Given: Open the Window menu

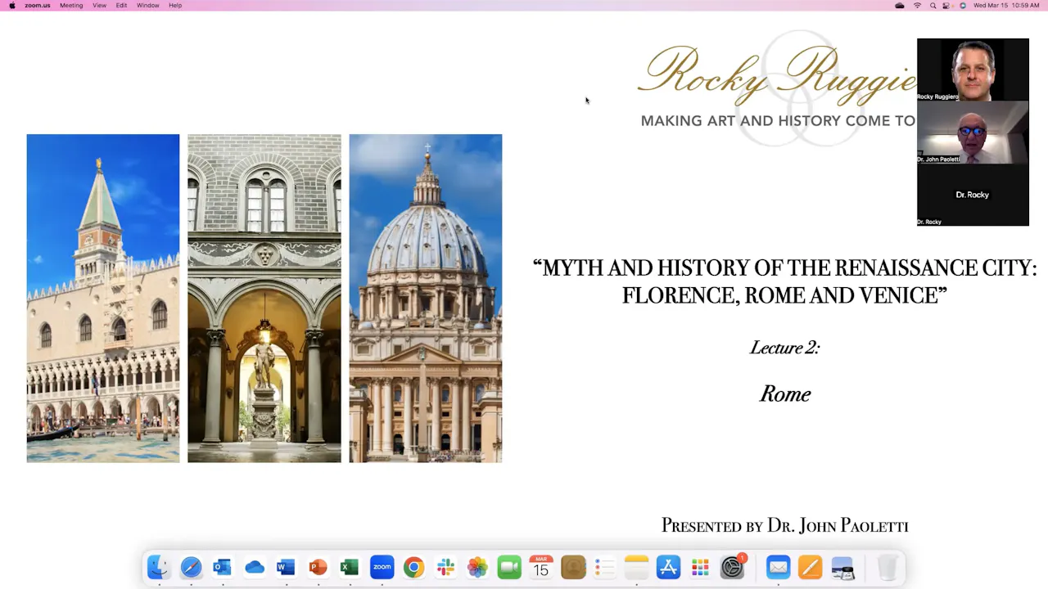Looking at the screenshot, I should point(147,6).
